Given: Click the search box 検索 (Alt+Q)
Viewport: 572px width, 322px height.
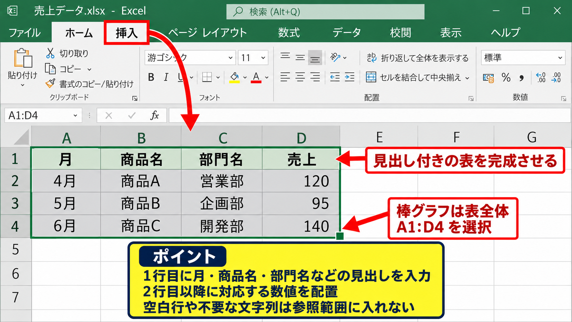Looking at the screenshot, I should 325,12.
